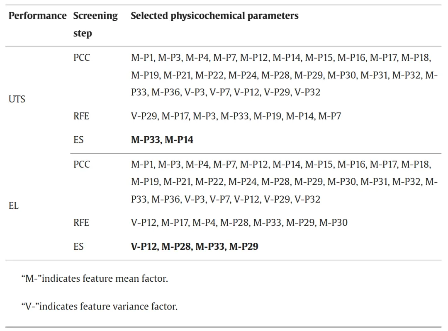Click the ES step in UTS section
448x331 pixels.
click(78, 140)
